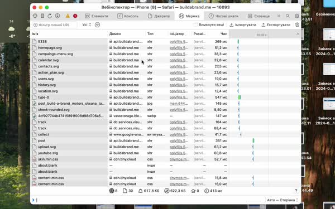
Task: Open the search magnifier icon
Action: [x=288, y=16]
